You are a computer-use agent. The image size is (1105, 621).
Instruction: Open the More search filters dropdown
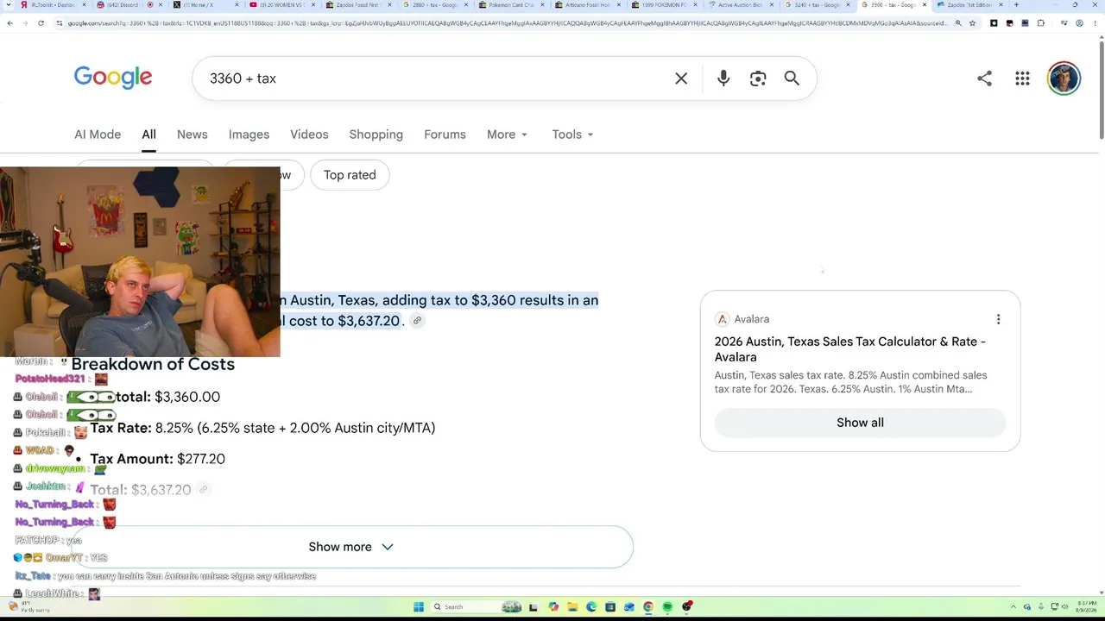point(508,135)
